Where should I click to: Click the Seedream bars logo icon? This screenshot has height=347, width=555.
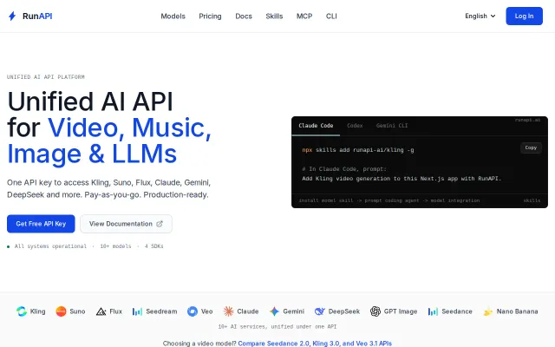pyautogui.click(x=137, y=311)
